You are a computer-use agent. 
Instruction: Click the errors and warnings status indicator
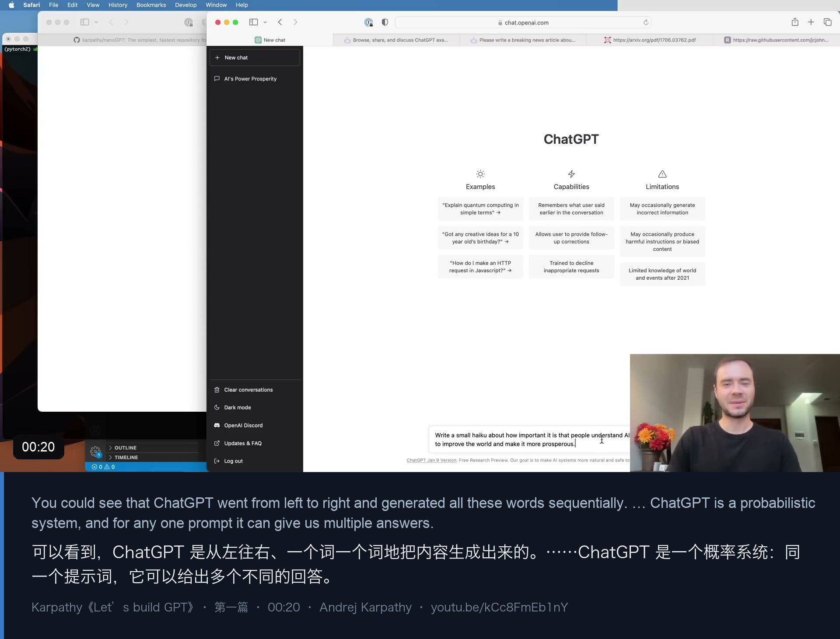103,467
